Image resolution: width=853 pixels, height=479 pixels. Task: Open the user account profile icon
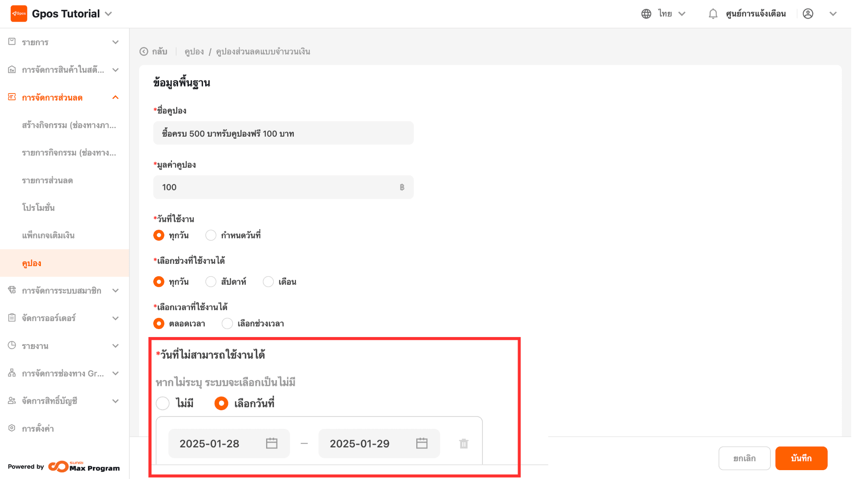(x=808, y=14)
